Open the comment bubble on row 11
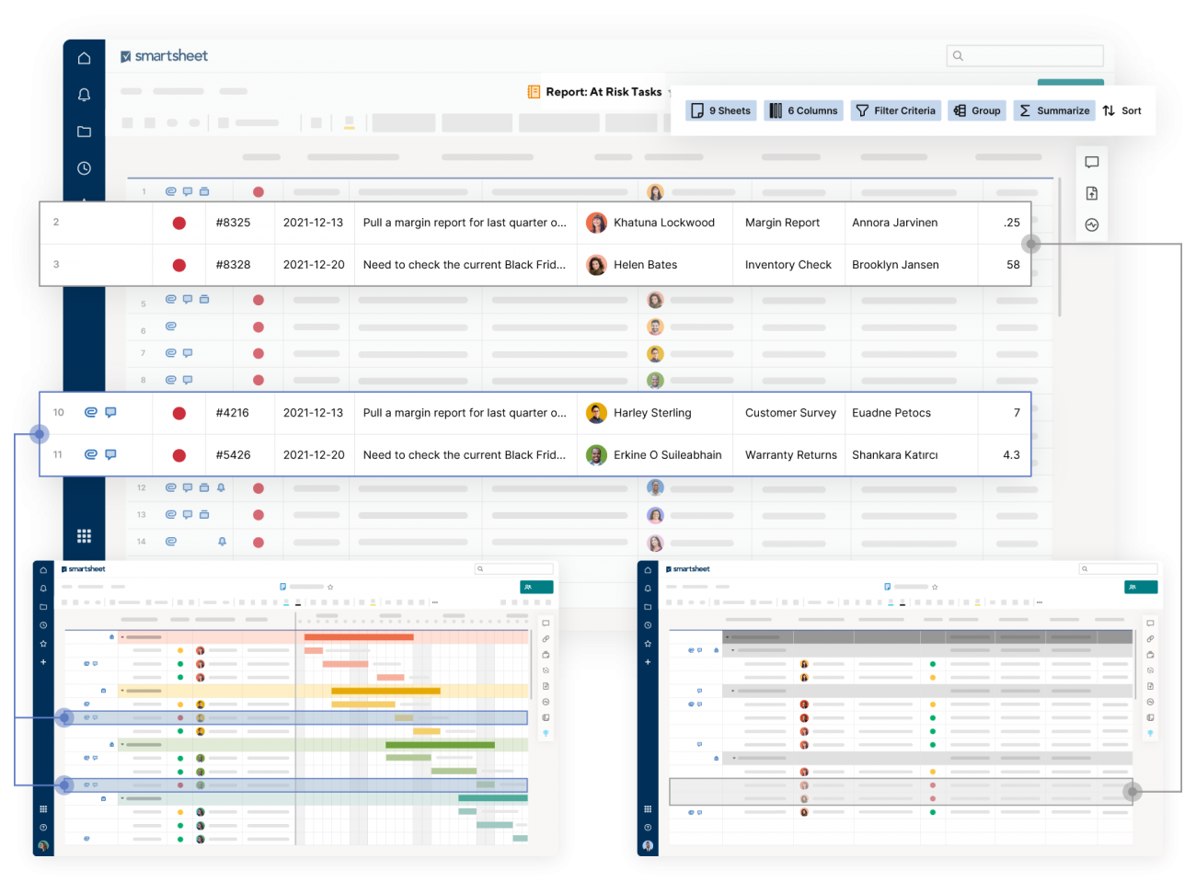The height and width of the screenshot is (893, 1196). [109, 453]
